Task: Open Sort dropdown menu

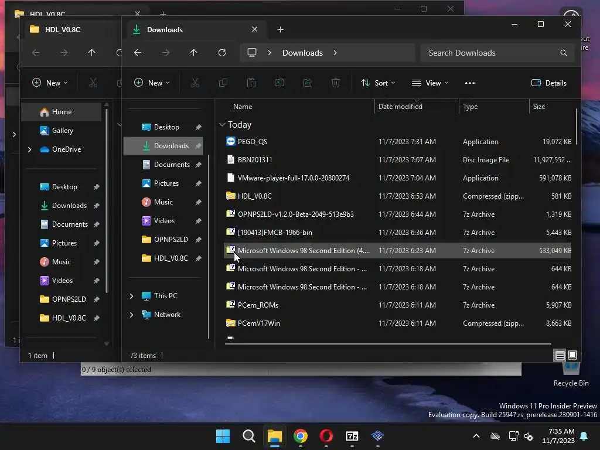Action: click(378, 83)
